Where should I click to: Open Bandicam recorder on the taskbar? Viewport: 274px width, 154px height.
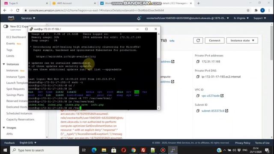163,150
